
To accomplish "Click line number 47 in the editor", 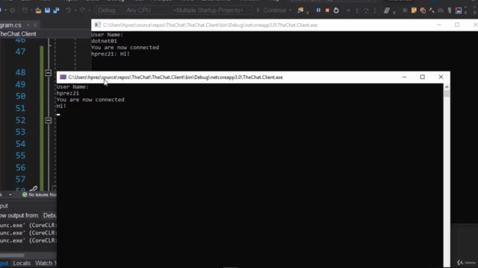I will [20, 51].
